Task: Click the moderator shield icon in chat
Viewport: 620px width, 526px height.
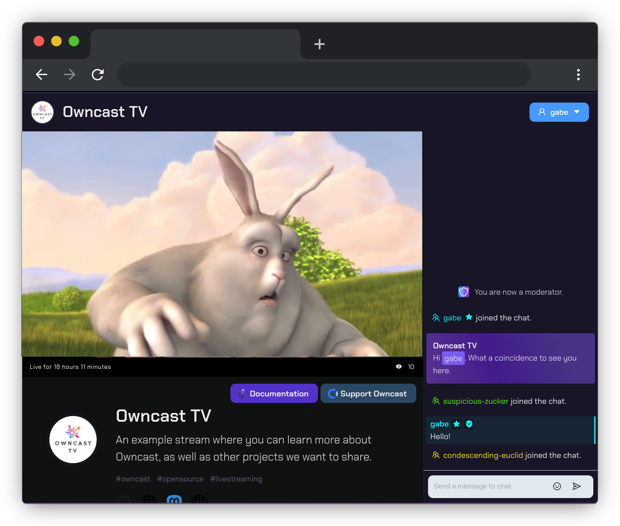Action: [463, 292]
